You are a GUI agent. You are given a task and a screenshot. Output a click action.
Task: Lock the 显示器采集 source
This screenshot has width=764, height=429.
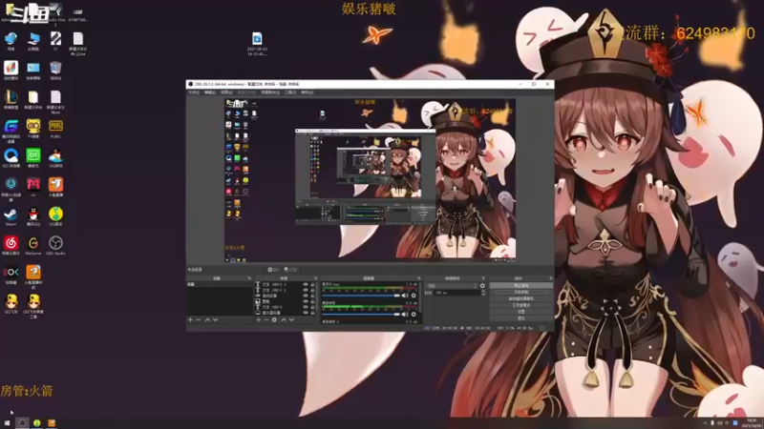(313, 313)
